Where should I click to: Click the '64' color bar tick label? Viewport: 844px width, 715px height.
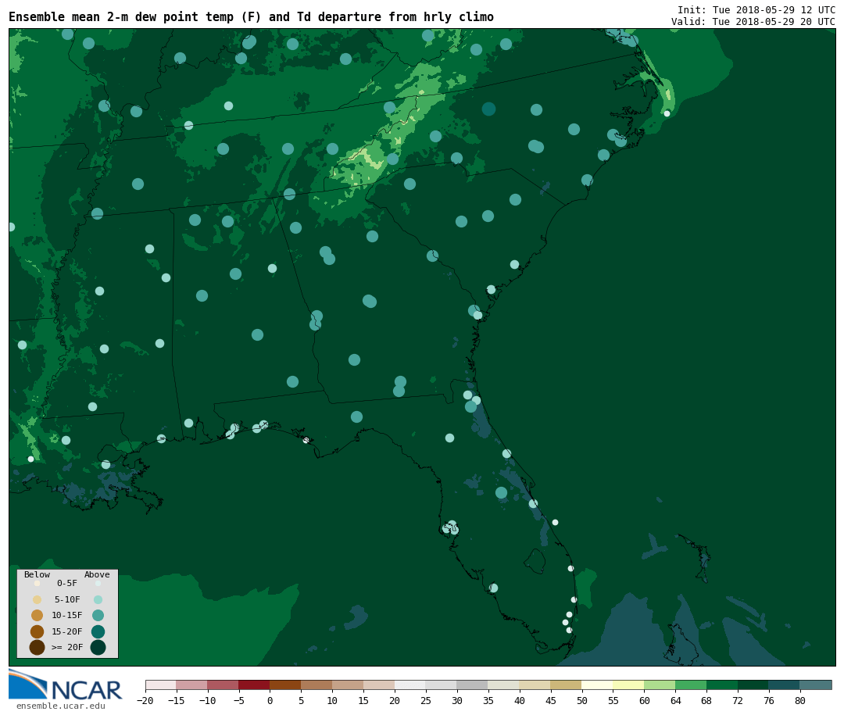click(x=675, y=700)
